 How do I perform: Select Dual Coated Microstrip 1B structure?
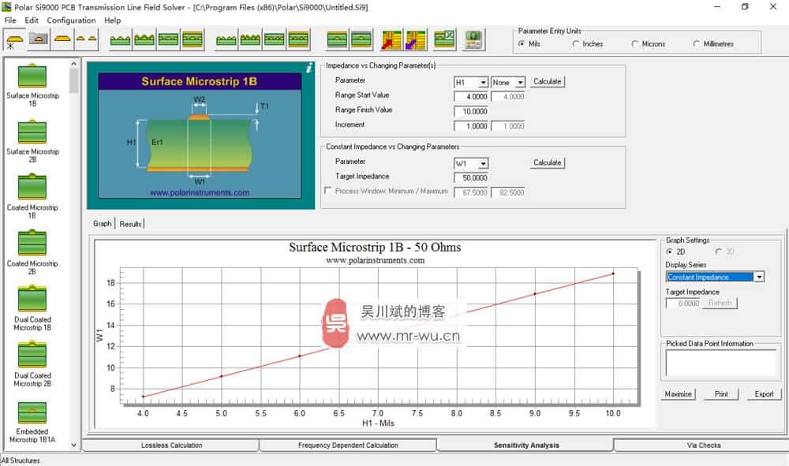pyautogui.click(x=32, y=308)
